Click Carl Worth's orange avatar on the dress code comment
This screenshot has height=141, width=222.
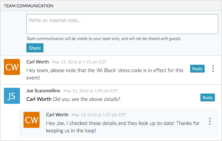click(x=12, y=67)
